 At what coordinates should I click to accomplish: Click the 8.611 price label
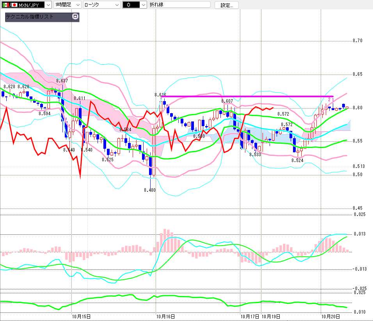pyautogui.click(x=80, y=98)
